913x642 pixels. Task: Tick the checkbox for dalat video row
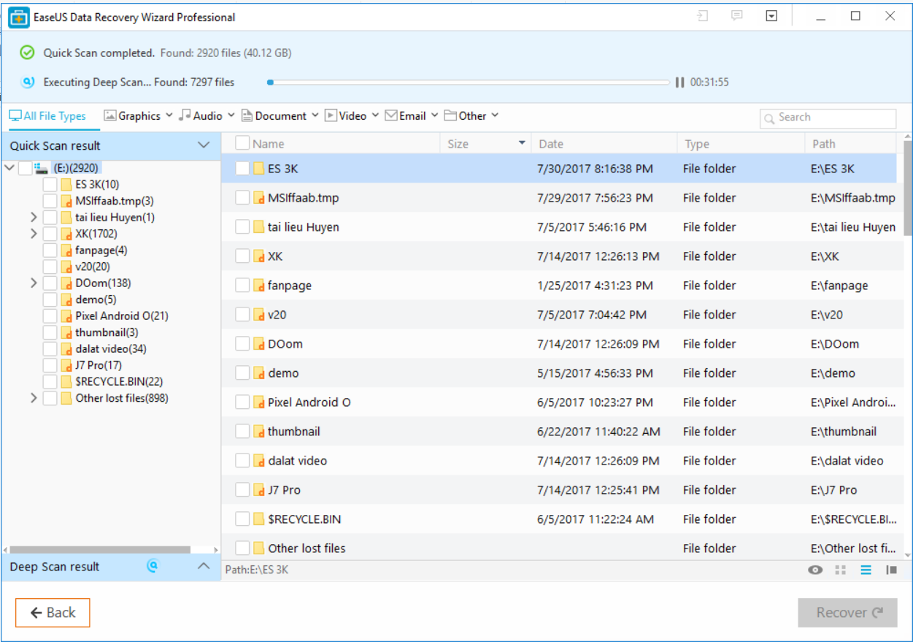[x=242, y=461]
